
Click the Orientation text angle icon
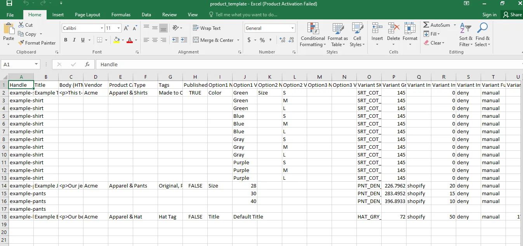175,28
